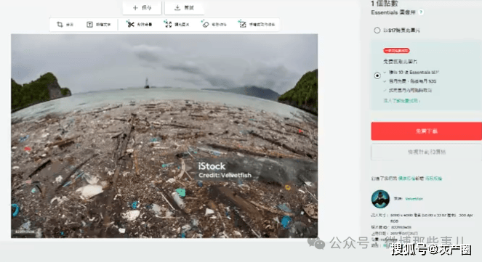Viewport: 482px width, 262px height.
Task: Select the expand image tool icon
Action: coord(168,24)
